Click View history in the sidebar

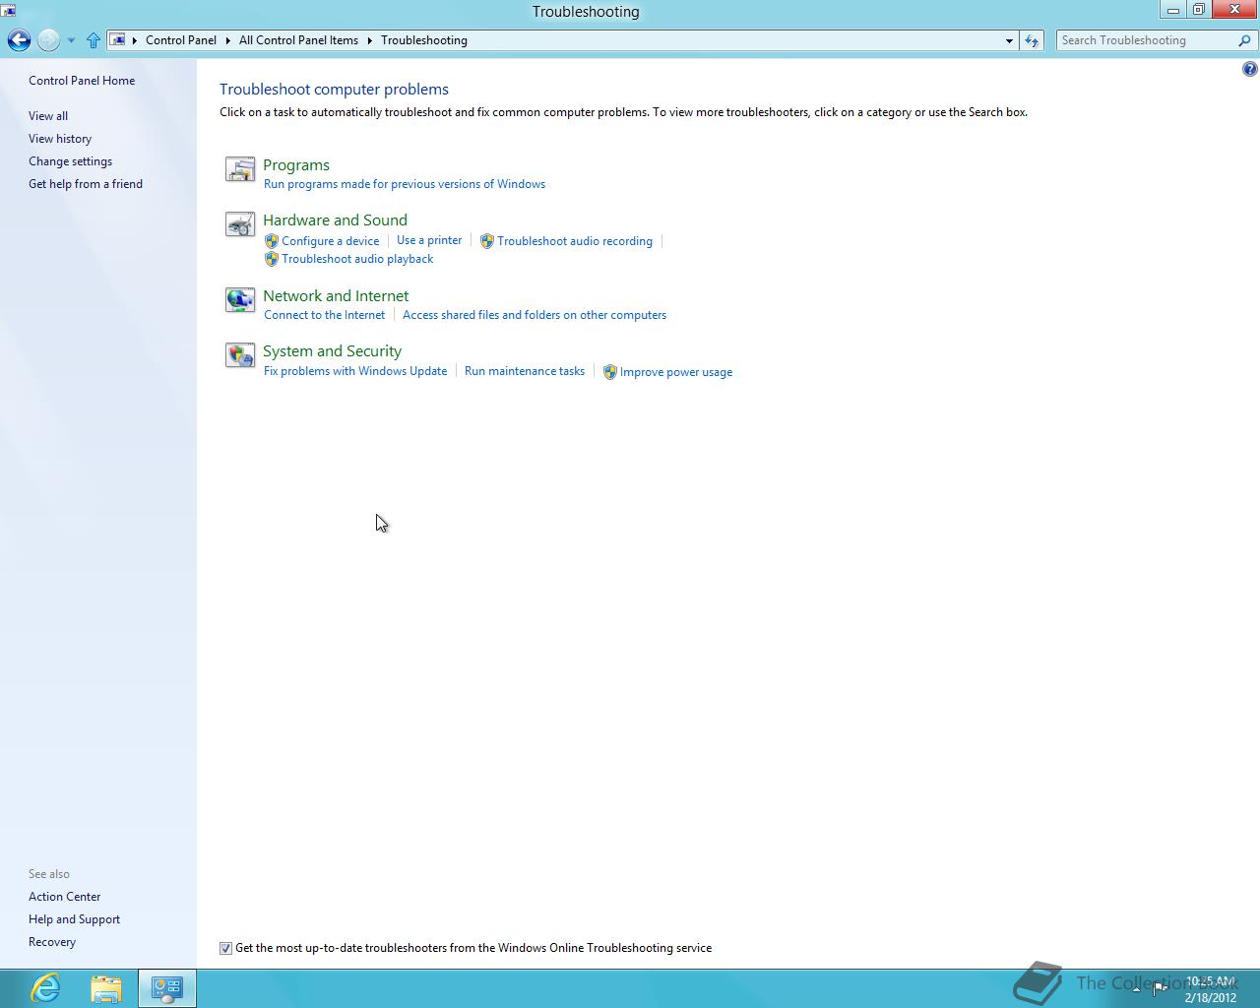[x=60, y=139]
